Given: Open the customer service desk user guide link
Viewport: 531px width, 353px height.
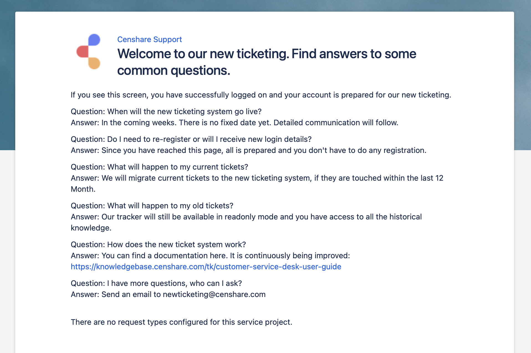Looking at the screenshot, I should (x=206, y=267).
